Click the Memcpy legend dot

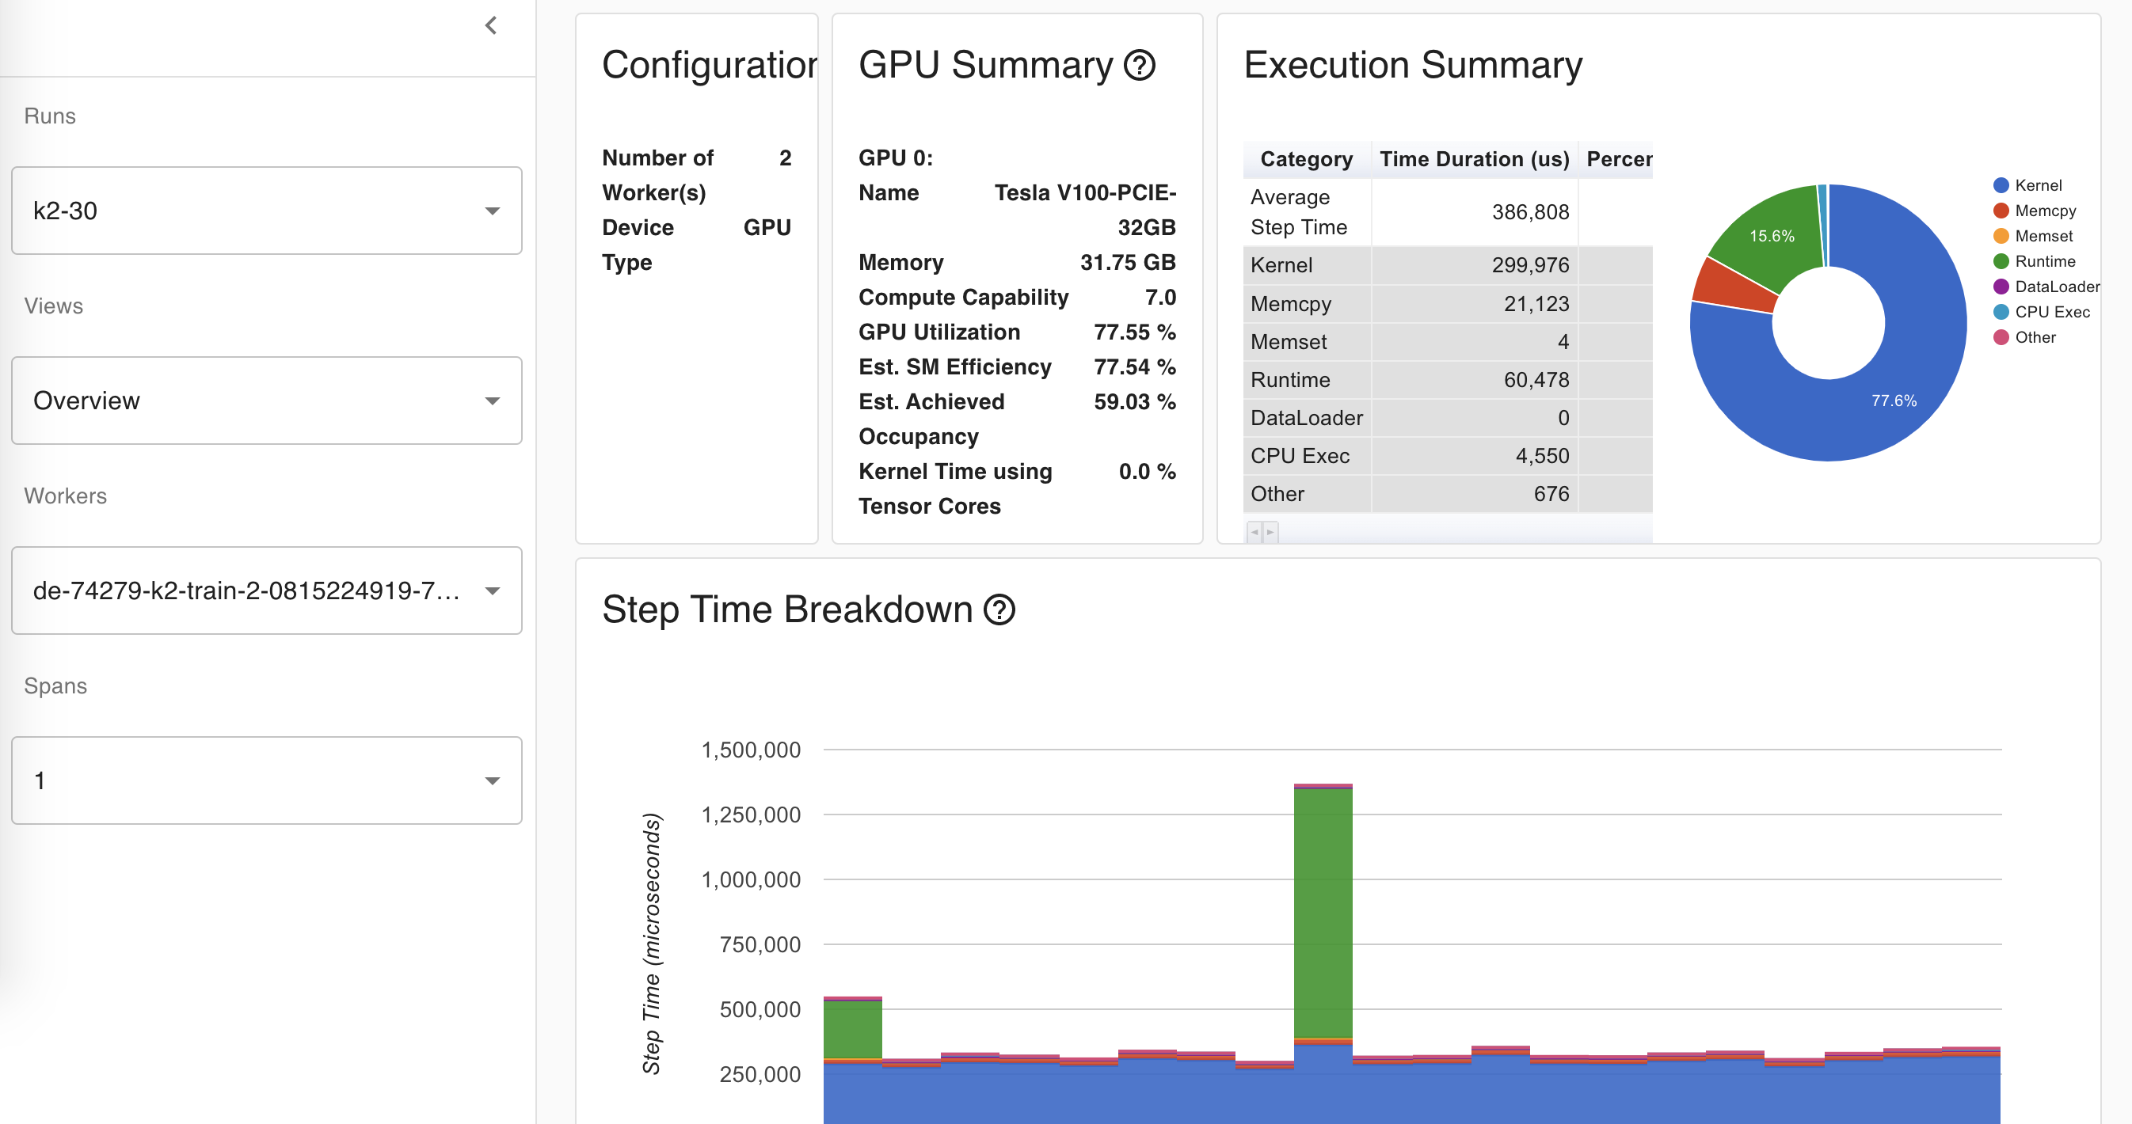2001,211
